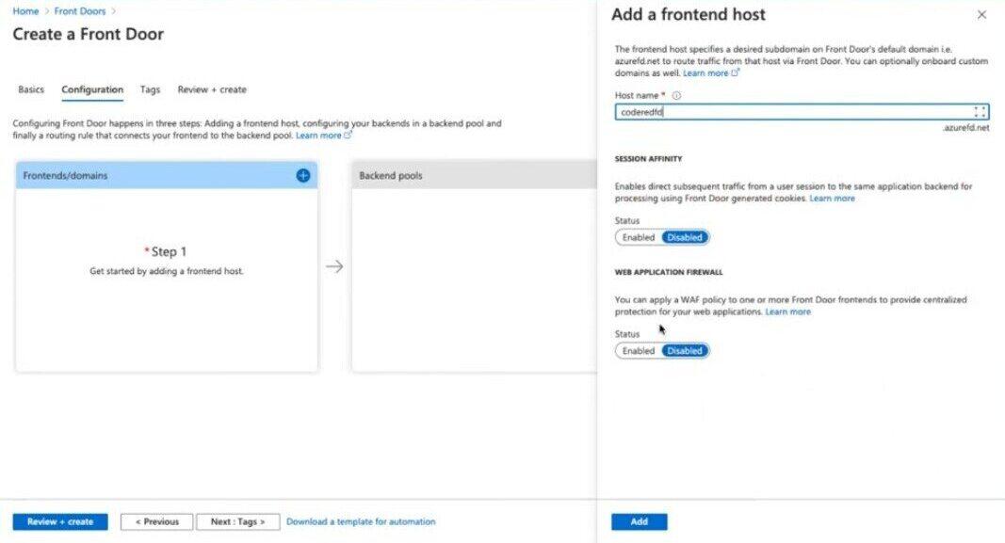Click the Host name info icon
This screenshot has width=1005, height=543.
tap(677, 95)
